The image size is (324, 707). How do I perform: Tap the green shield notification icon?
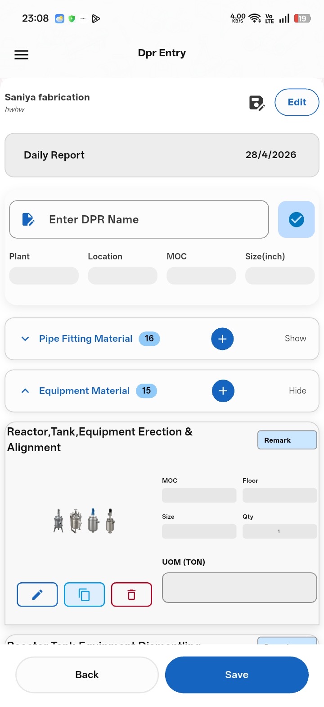tap(72, 18)
